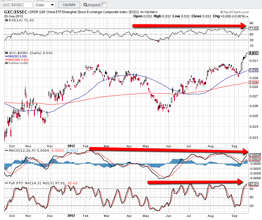Click the bold GXC:$SSEC chart title
Viewport: 262px width, 220px height.
point(16,12)
